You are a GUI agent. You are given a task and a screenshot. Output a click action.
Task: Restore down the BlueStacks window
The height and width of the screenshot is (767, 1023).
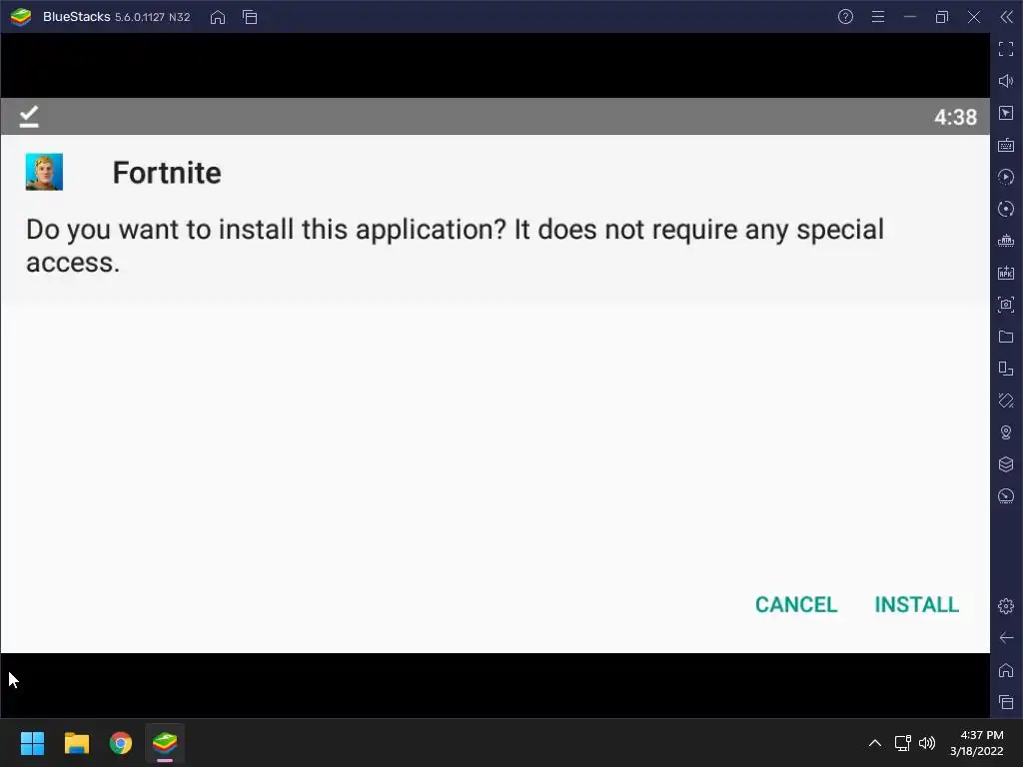941,17
